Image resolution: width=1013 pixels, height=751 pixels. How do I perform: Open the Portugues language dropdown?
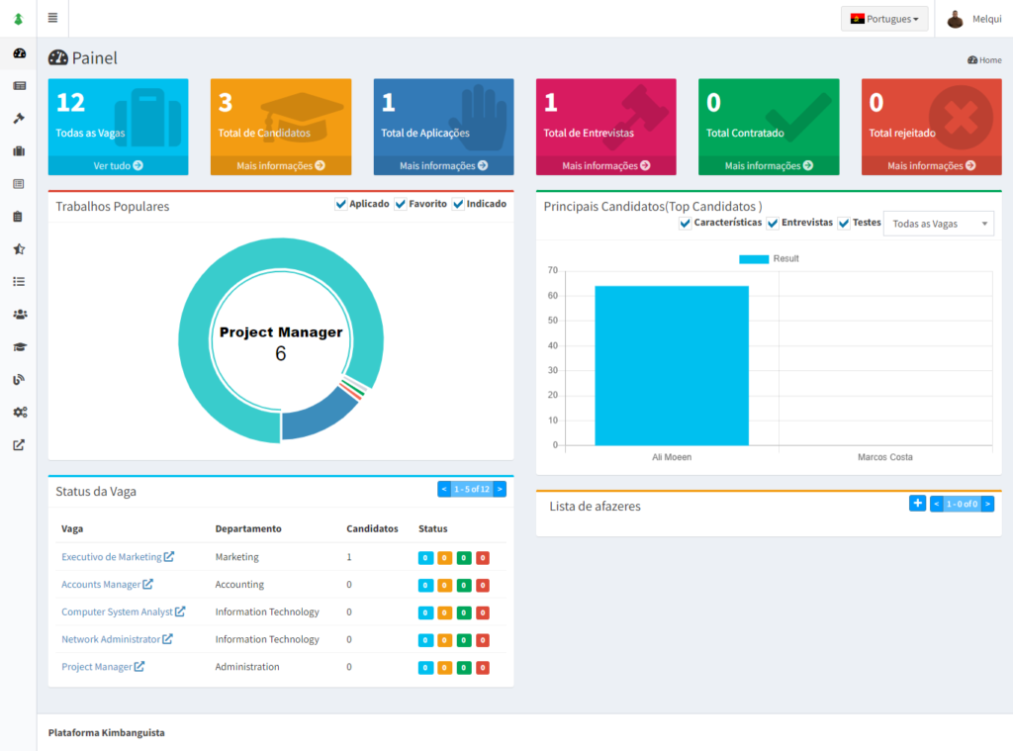tap(884, 19)
